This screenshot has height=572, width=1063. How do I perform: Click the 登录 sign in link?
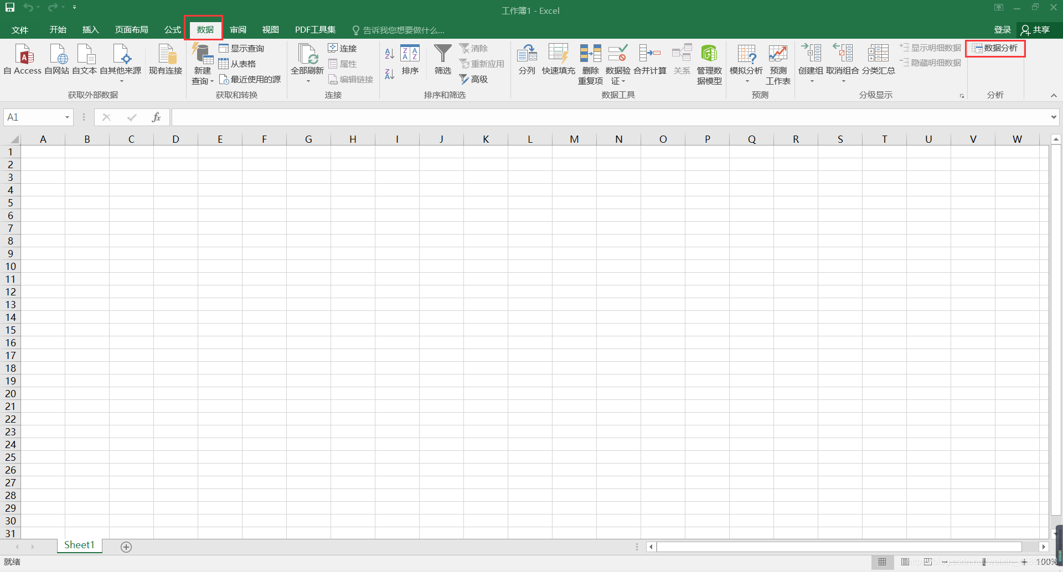[x=1002, y=30]
